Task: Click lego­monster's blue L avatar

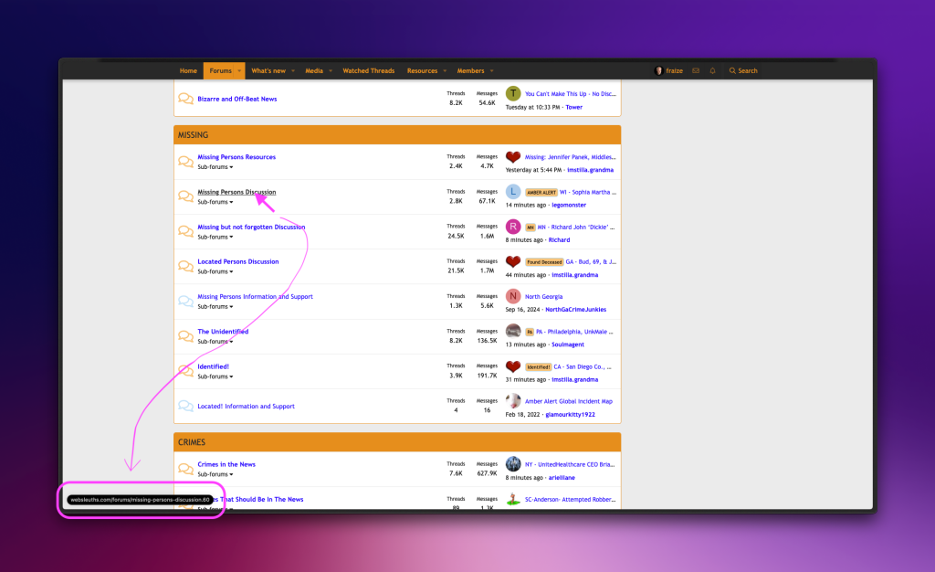Action: coord(513,192)
